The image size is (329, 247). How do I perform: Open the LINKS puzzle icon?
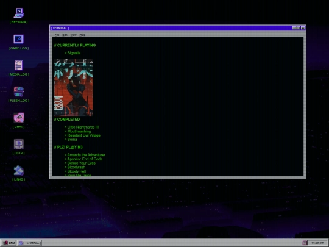19,173
